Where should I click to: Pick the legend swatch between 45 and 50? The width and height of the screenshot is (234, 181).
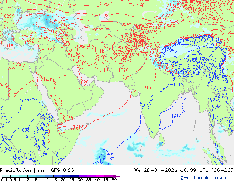pos(109,176)
